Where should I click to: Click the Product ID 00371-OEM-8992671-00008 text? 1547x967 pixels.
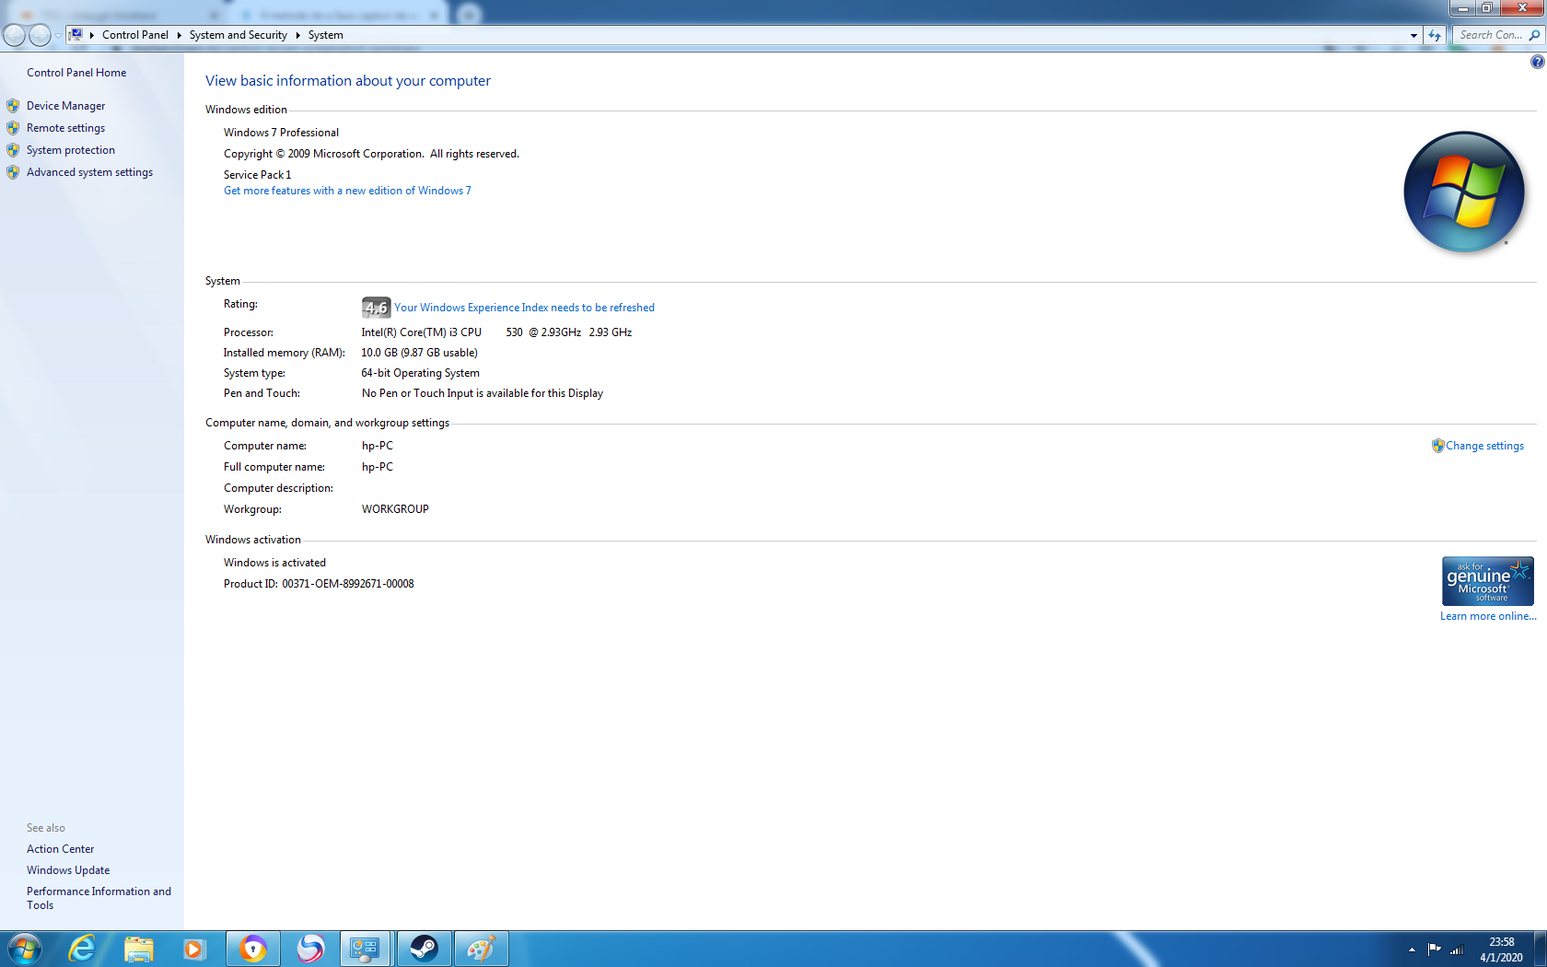pyautogui.click(x=319, y=584)
